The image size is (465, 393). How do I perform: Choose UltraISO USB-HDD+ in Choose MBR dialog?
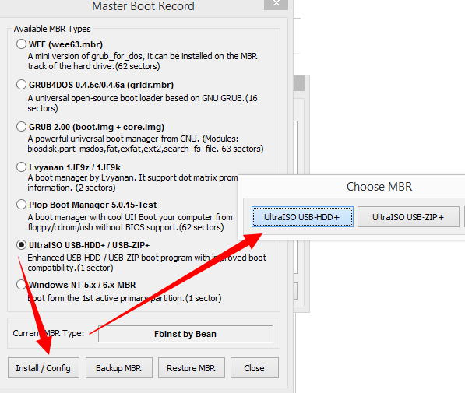(x=302, y=217)
